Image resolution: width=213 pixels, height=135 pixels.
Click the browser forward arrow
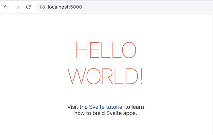[17, 7]
